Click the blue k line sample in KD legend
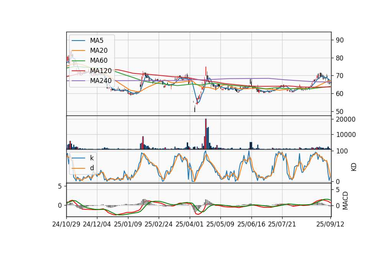The image size is (368, 264). pyautogui.click(x=78, y=158)
